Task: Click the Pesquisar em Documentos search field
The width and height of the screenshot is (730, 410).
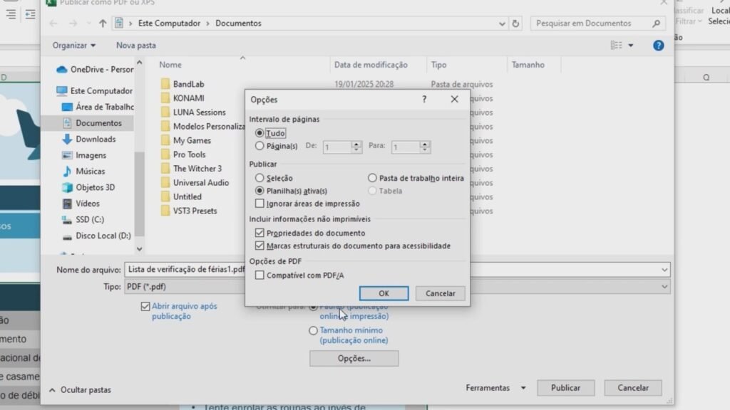Action: (x=592, y=23)
